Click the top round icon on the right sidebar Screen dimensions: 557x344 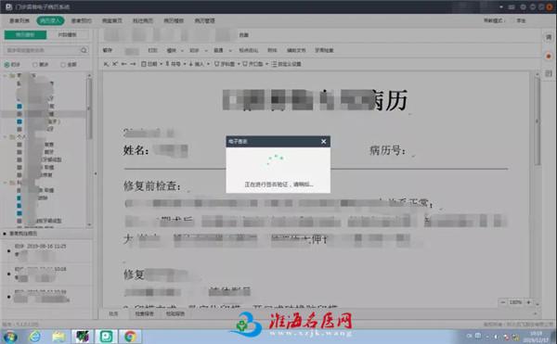click(549, 37)
